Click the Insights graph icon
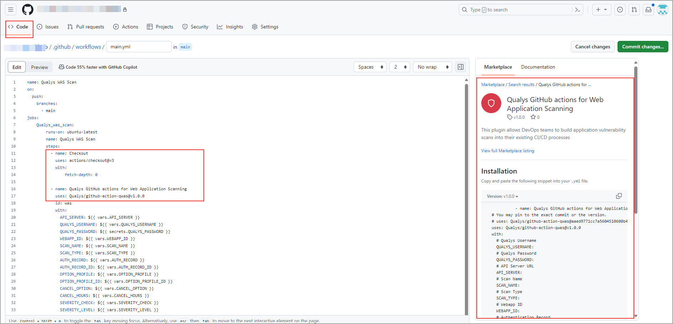Image resolution: width=673 pixels, height=324 pixels. (220, 27)
